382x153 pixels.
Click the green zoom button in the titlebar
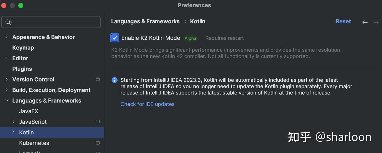[21, 5]
